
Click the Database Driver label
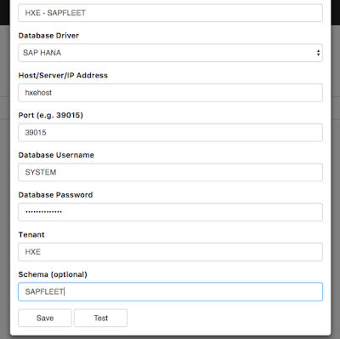[48, 36]
